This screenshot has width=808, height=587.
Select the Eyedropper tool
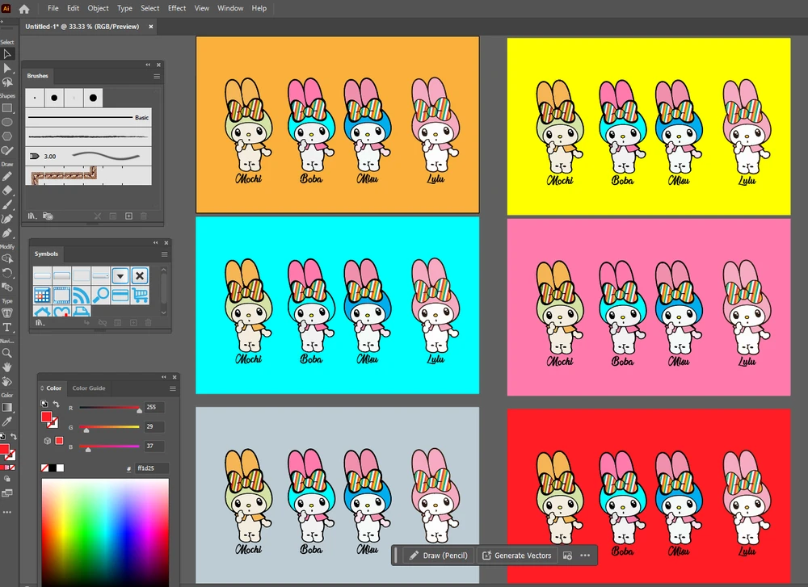[7, 421]
